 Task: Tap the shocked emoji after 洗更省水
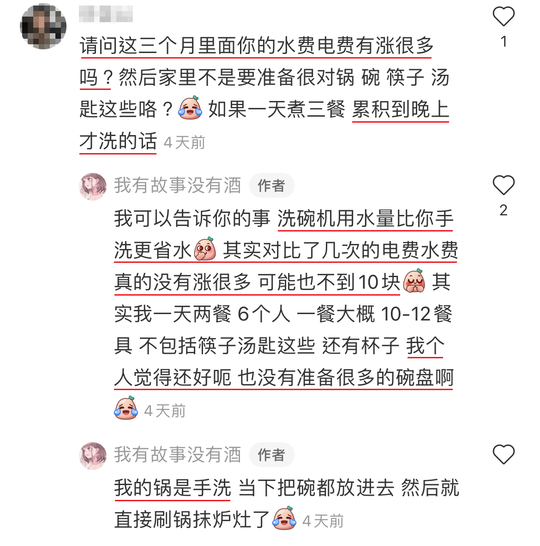(x=205, y=249)
